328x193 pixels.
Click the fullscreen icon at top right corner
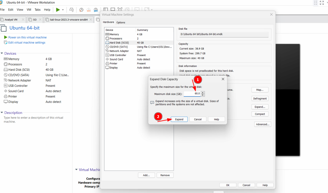[322, 3]
